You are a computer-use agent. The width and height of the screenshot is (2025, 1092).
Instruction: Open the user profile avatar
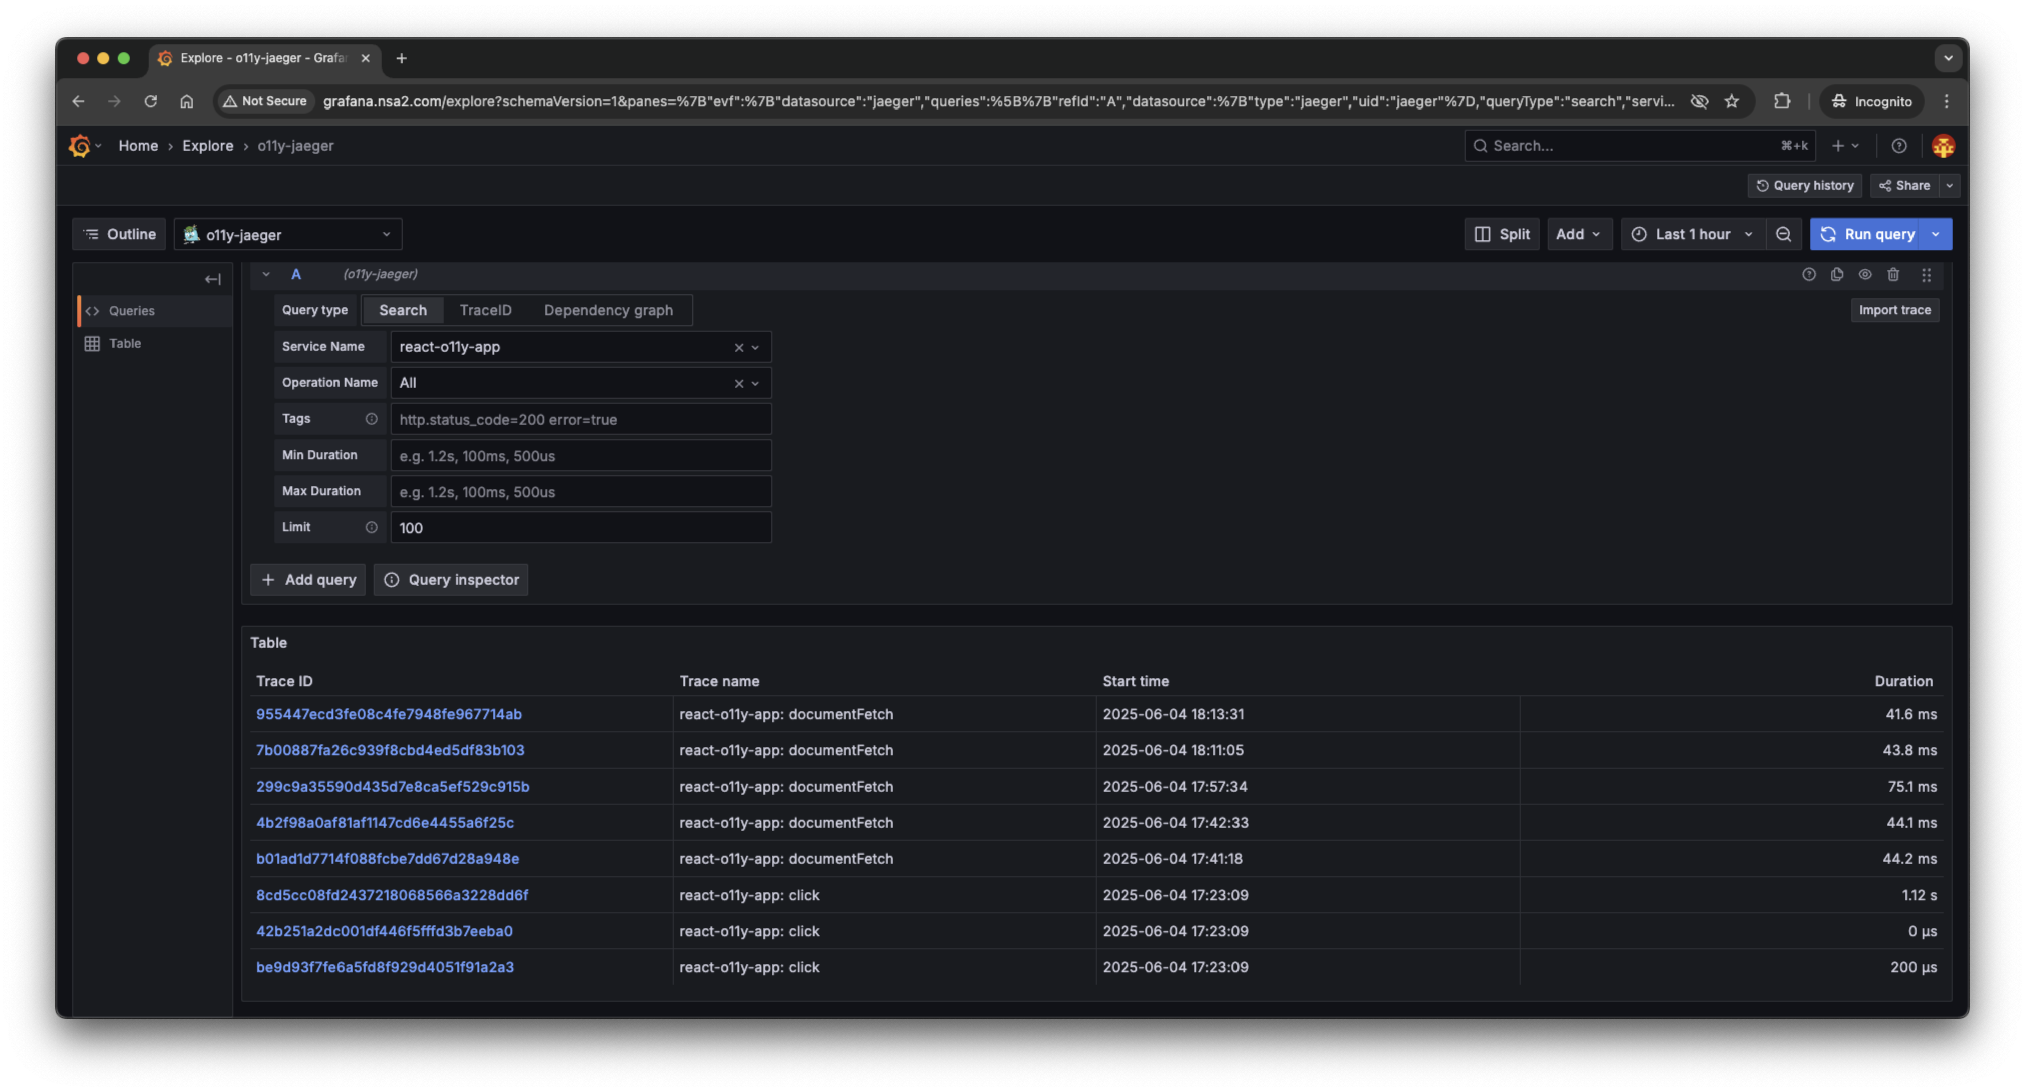pos(1943,146)
